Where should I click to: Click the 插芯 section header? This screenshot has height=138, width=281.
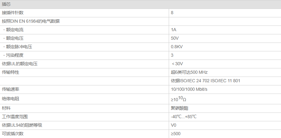pos(6,4)
